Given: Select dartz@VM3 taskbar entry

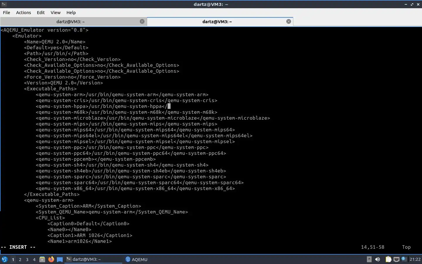Looking at the screenshot, I should [93, 259].
